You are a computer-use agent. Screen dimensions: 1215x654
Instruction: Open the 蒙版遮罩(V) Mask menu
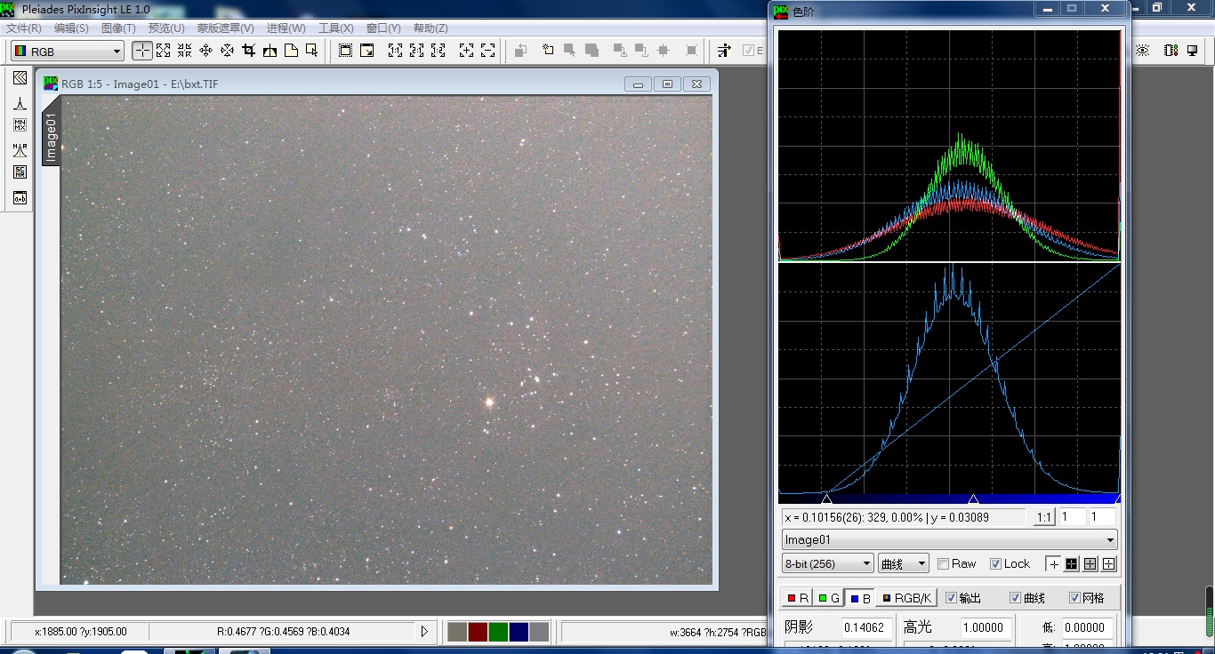click(225, 28)
